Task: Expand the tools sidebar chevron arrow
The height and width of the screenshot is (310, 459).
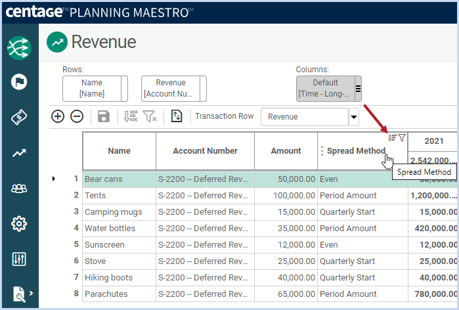Action: pos(32,293)
